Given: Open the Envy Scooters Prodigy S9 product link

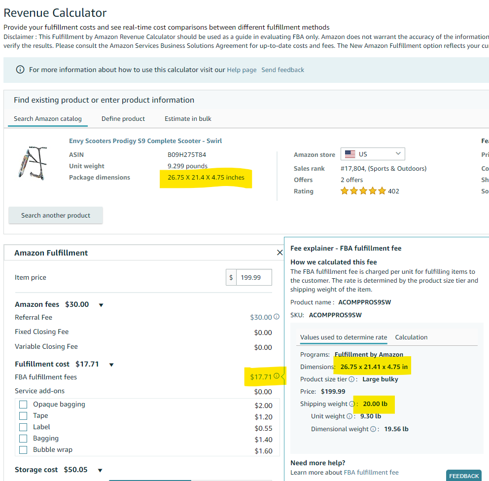Looking at the screenshot, I should pyautogui.click(x=145, y=141).
